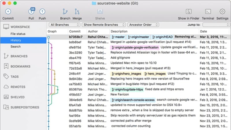
Task: Select 'corrected paths after merge' commit
Action: [x=139, y=121]
